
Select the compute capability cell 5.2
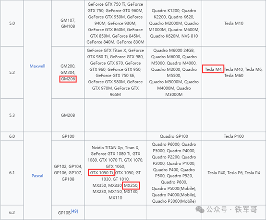[12, 72]
